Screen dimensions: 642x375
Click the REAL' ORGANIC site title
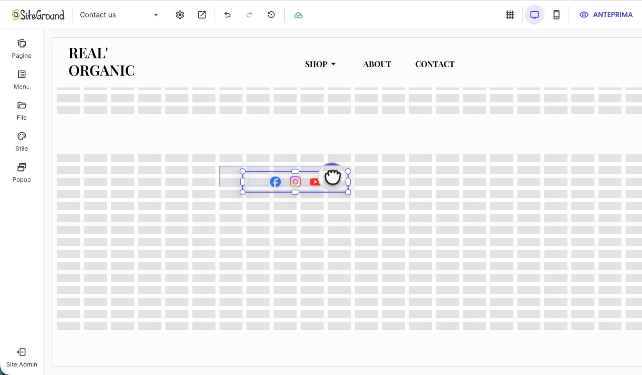pos(101,62)
